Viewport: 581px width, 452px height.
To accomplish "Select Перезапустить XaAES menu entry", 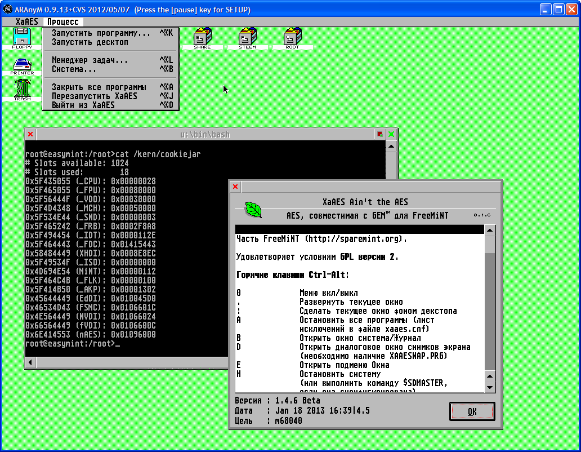I will (111, 96).
